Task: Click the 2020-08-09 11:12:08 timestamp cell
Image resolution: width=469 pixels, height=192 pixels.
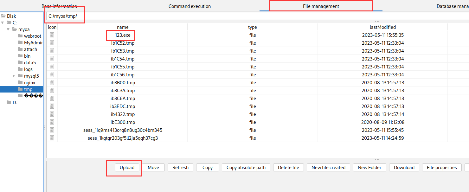Action: 383,122
